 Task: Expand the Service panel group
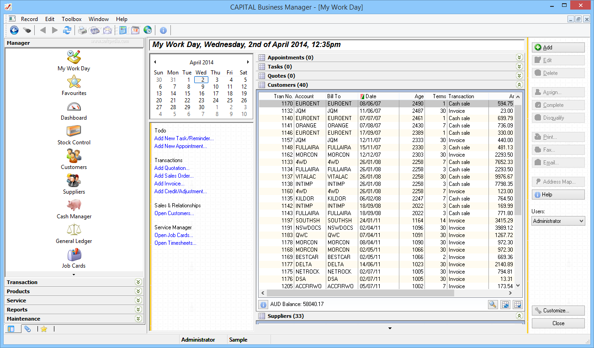[x=138, y=301]
